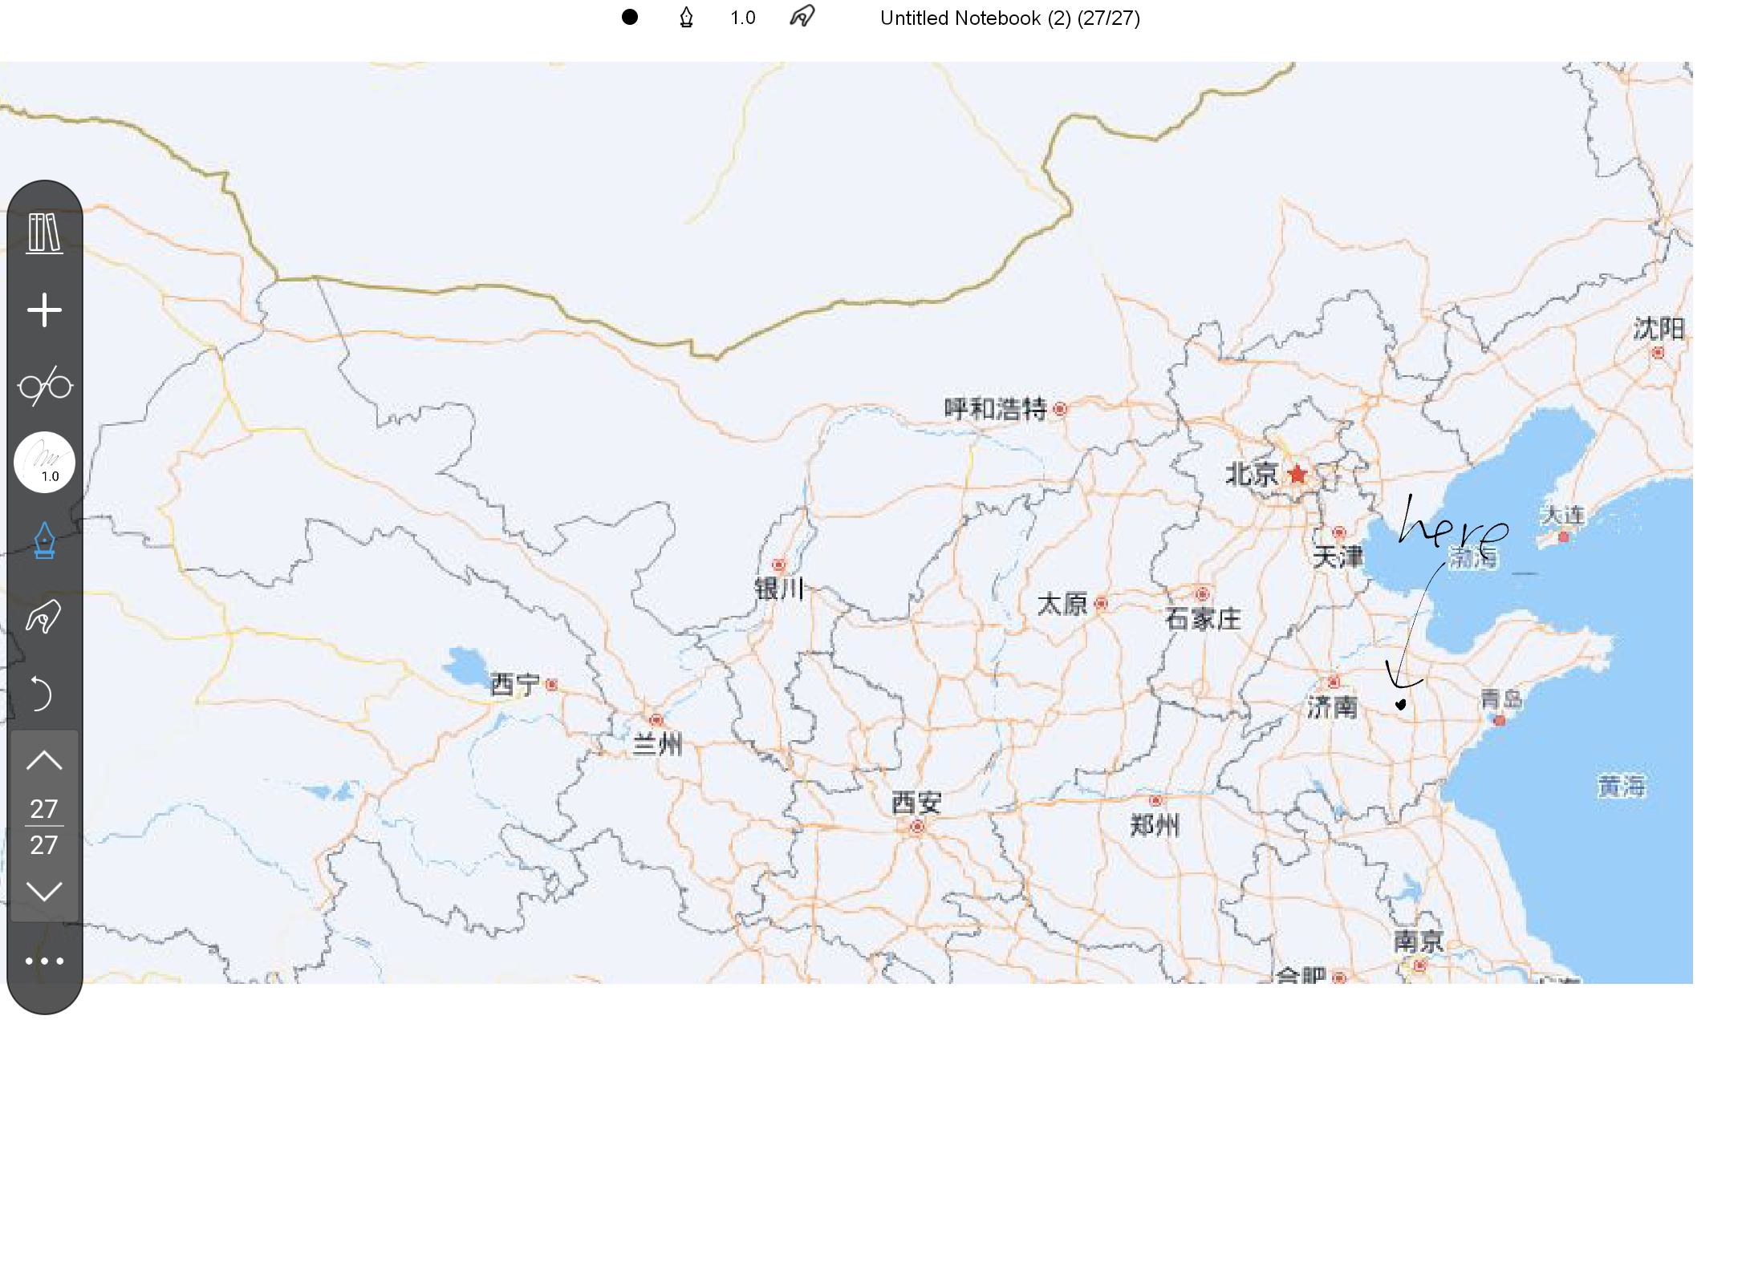Select the eraser tool in sidebar
The height and width of the screenshot is (1283, 1746).
point(44,617)
